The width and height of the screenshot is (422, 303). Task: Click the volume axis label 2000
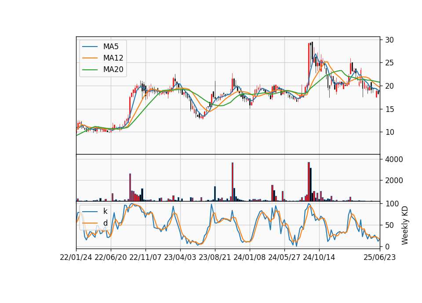[x=394, y=180]
